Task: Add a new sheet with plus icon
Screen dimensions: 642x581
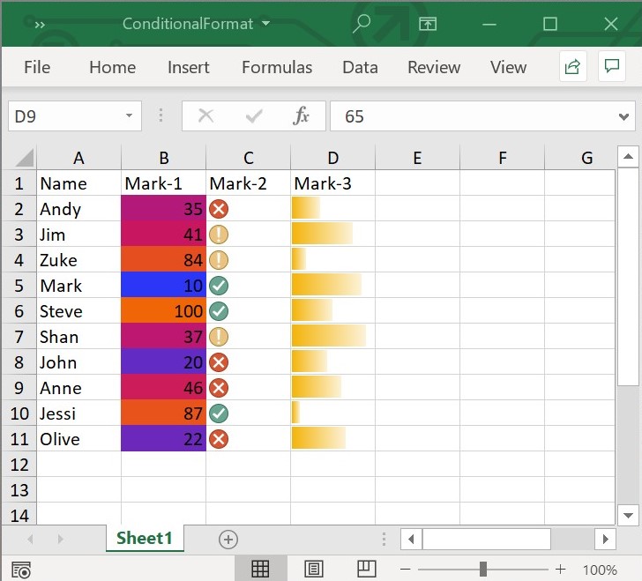Action: (228, 539)
